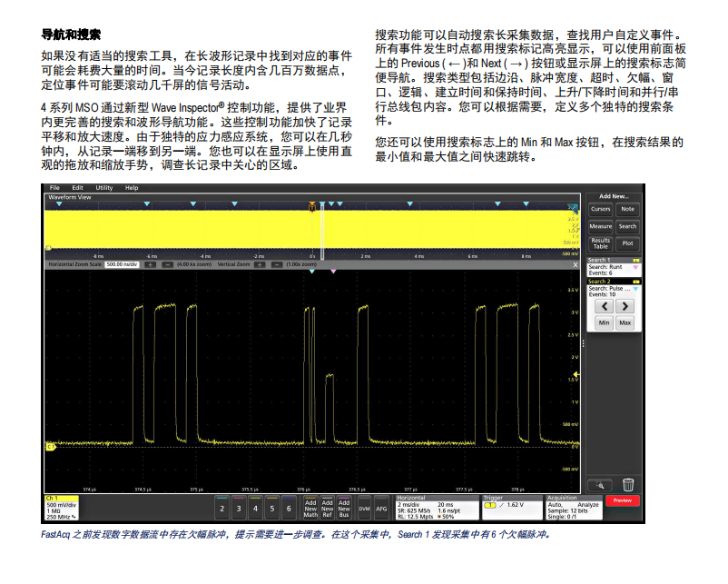
Task: Open the Edit menu
Action: pyautogui.click(x=77, y=188)
